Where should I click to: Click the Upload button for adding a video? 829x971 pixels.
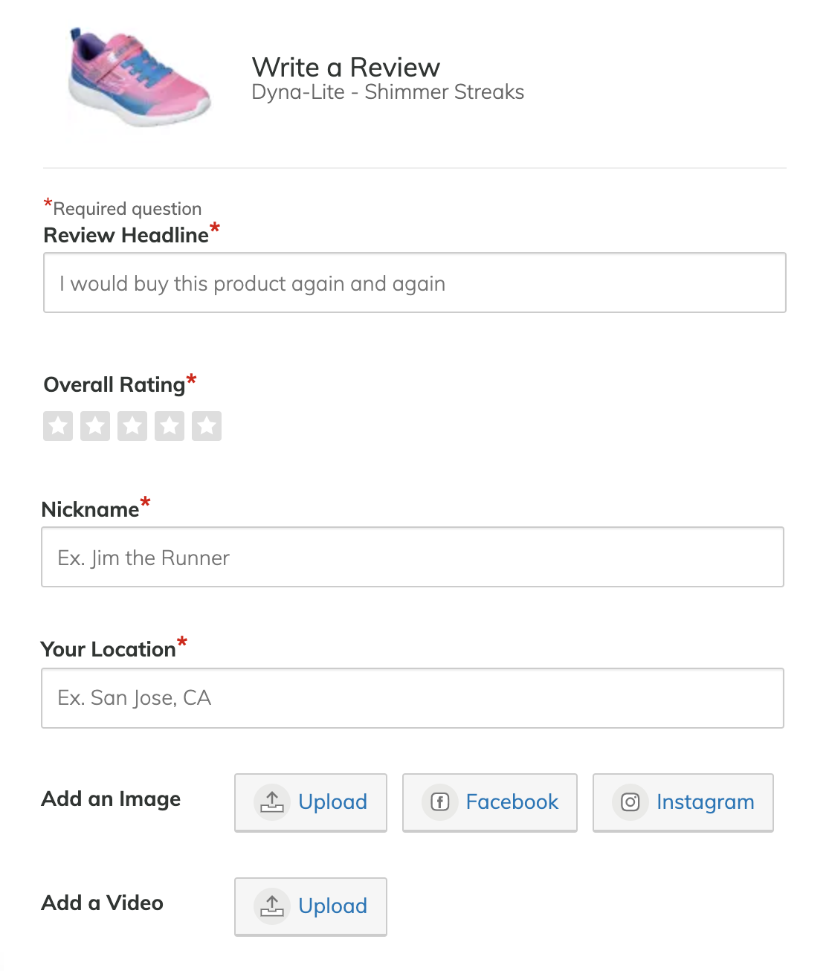click(310, 906)
